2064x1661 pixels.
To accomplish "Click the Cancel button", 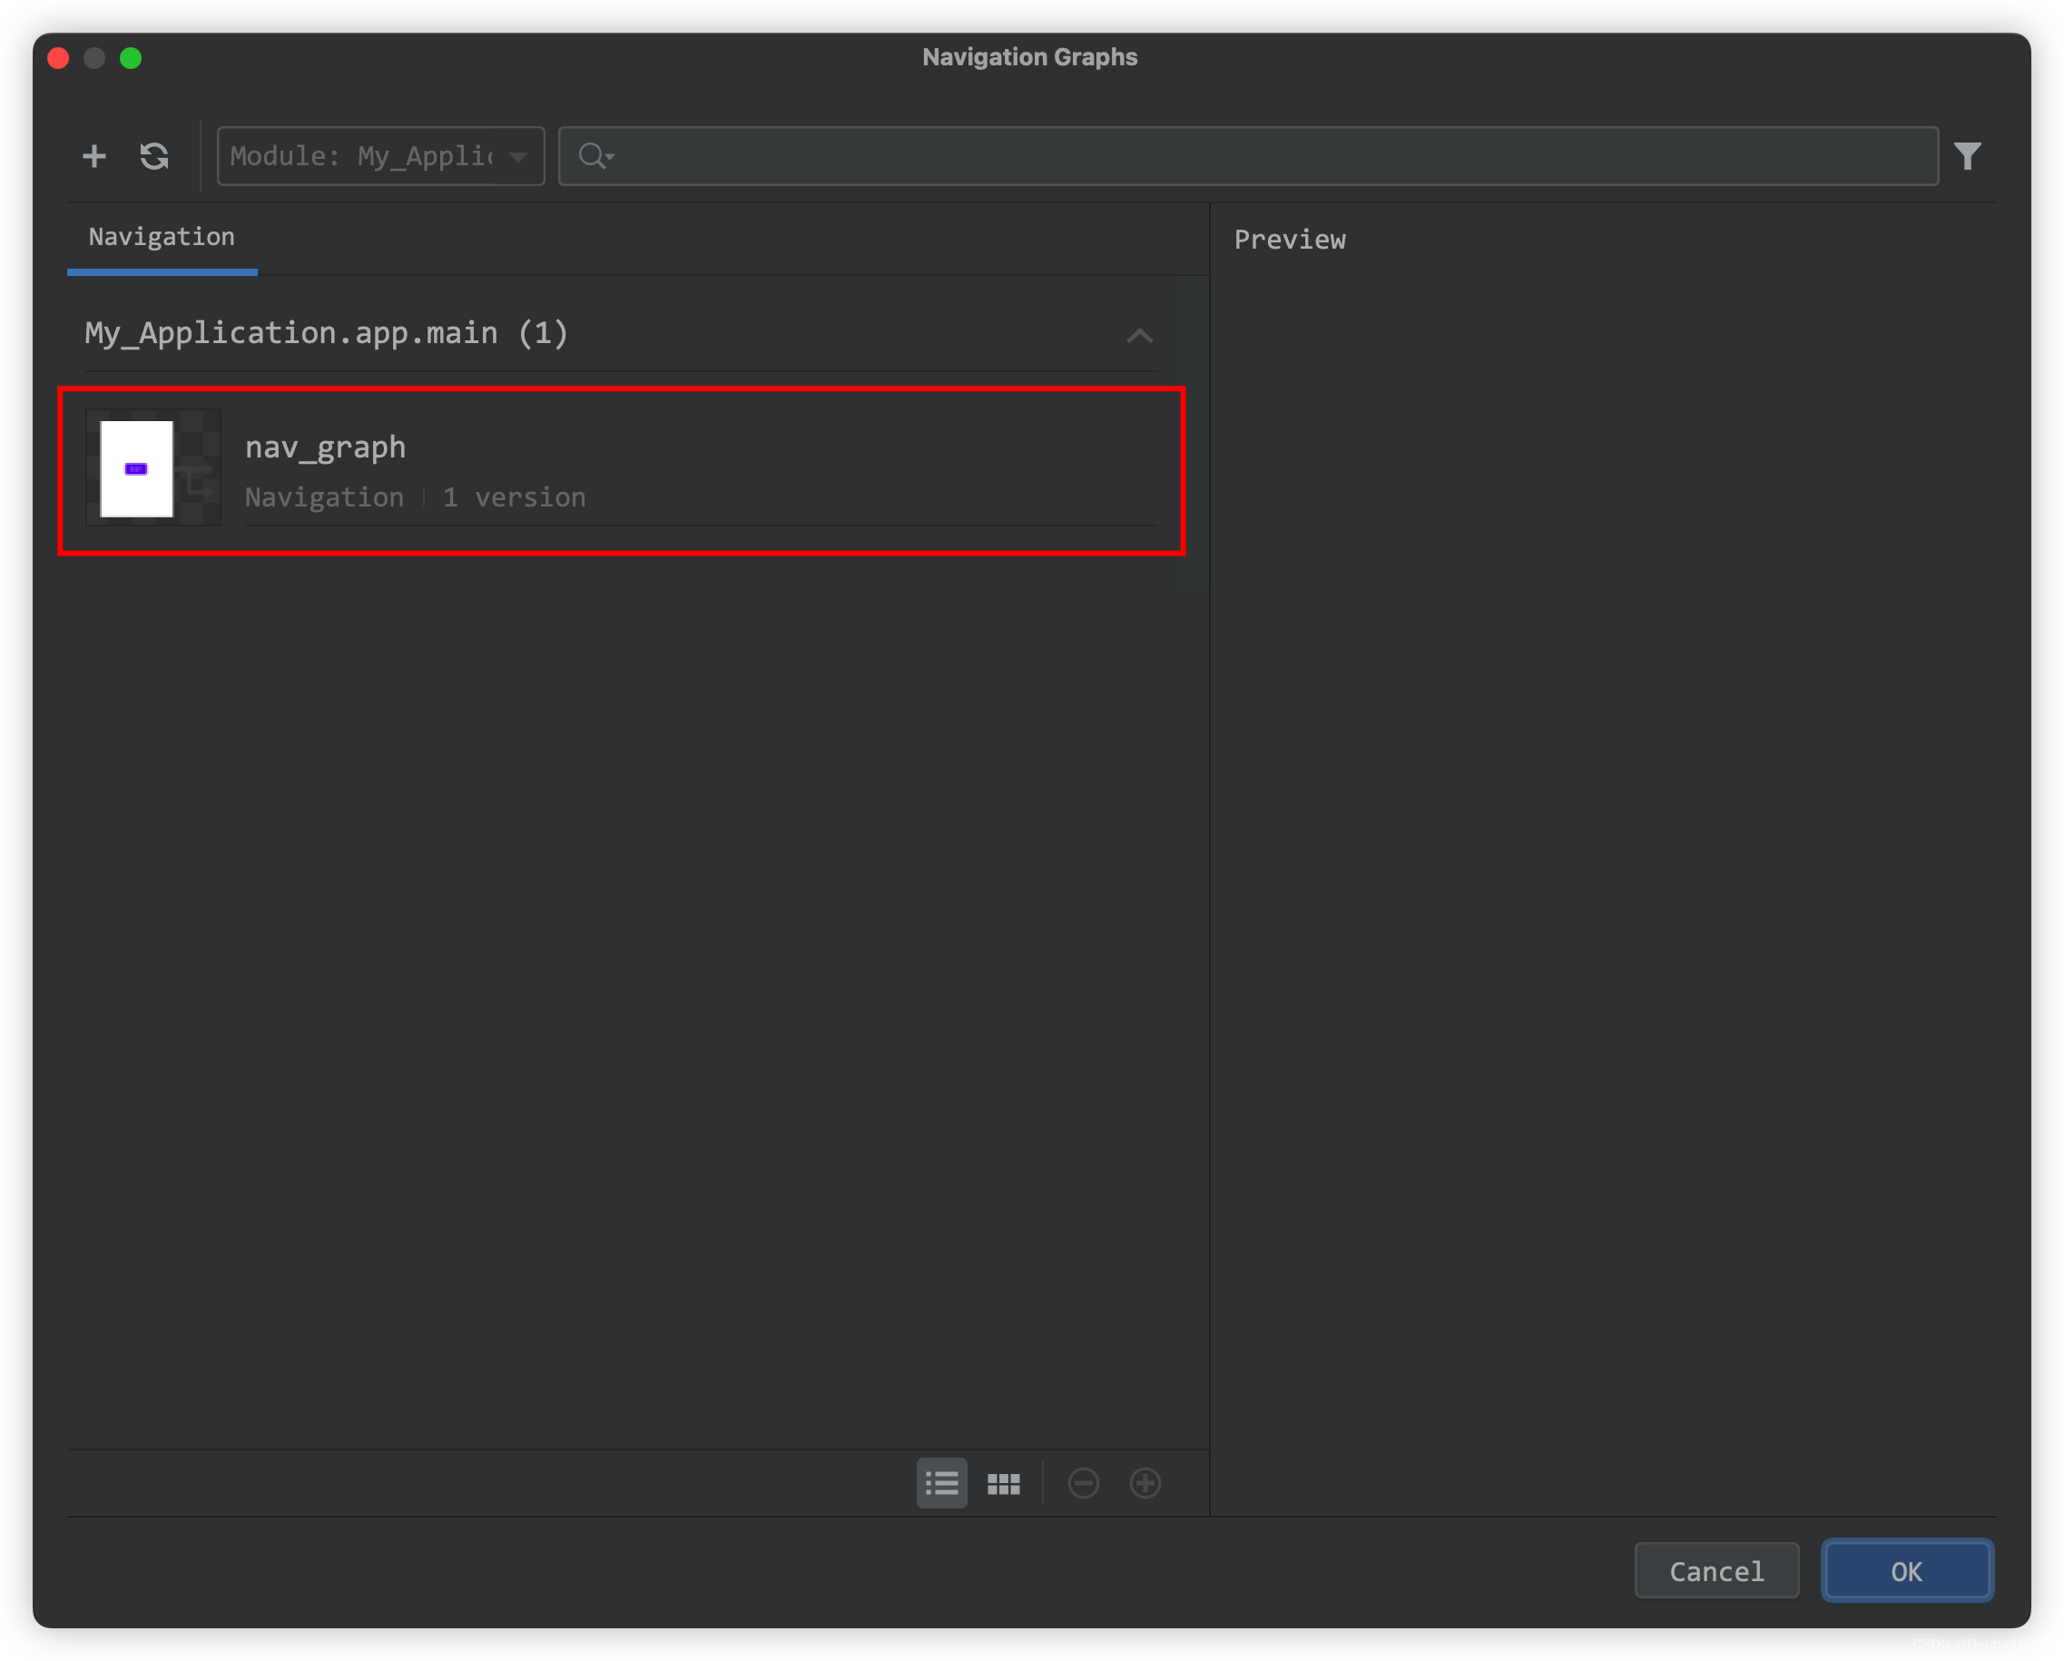I will [x=1716, y=1571].
